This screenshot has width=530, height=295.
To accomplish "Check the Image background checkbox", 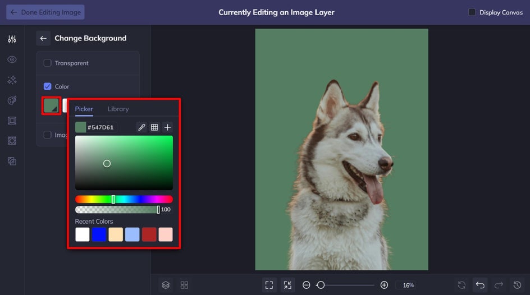I will tap(47, 135).
